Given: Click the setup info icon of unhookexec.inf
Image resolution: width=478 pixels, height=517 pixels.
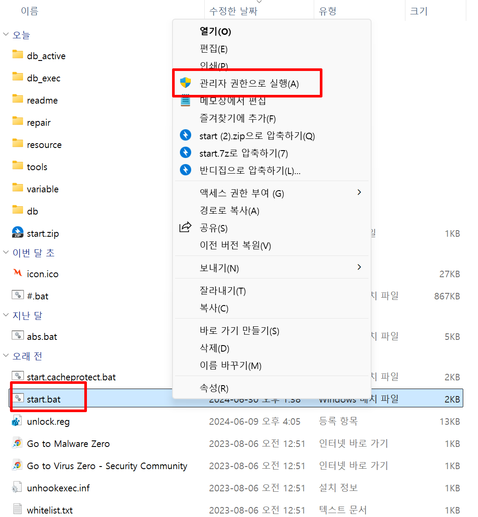Looking at the screenshot, I should pos(17,487).
